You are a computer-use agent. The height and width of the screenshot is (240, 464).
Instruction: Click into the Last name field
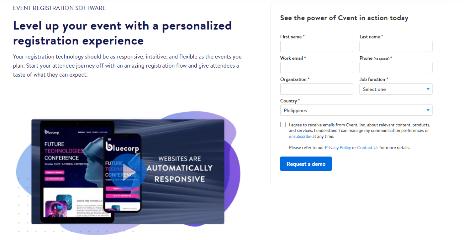pyautogui.click(x=396, y=46)
